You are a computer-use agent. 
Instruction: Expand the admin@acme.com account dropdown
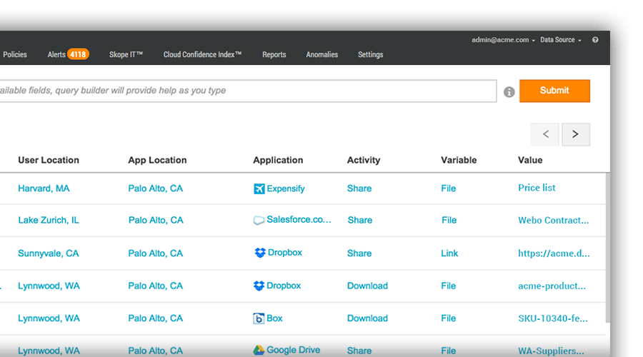(x=503, y=40)
